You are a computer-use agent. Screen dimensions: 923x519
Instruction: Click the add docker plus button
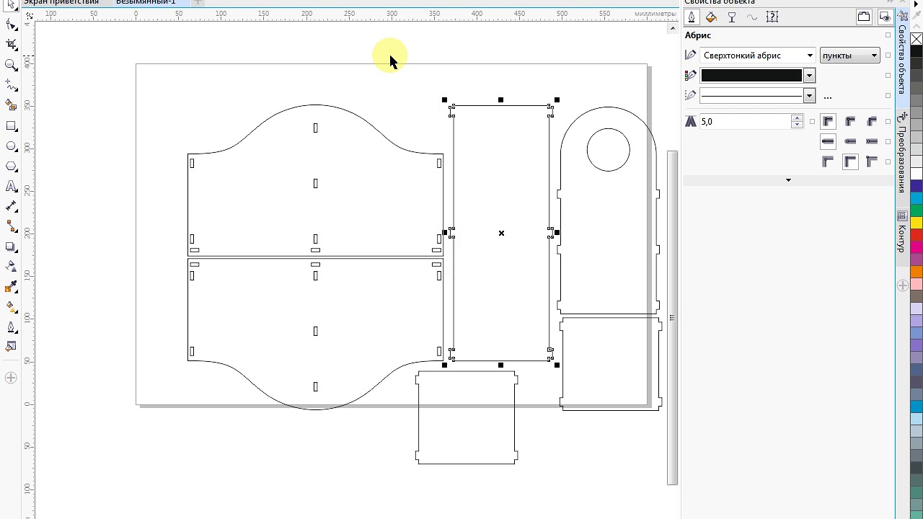click(x=902, y=285)
